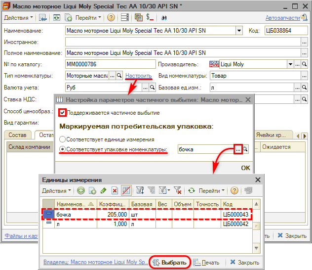Screen dimensions: 312x270
Task: Click the pencil edit icon in units toolbar
Action: click(x=103, y=190)
